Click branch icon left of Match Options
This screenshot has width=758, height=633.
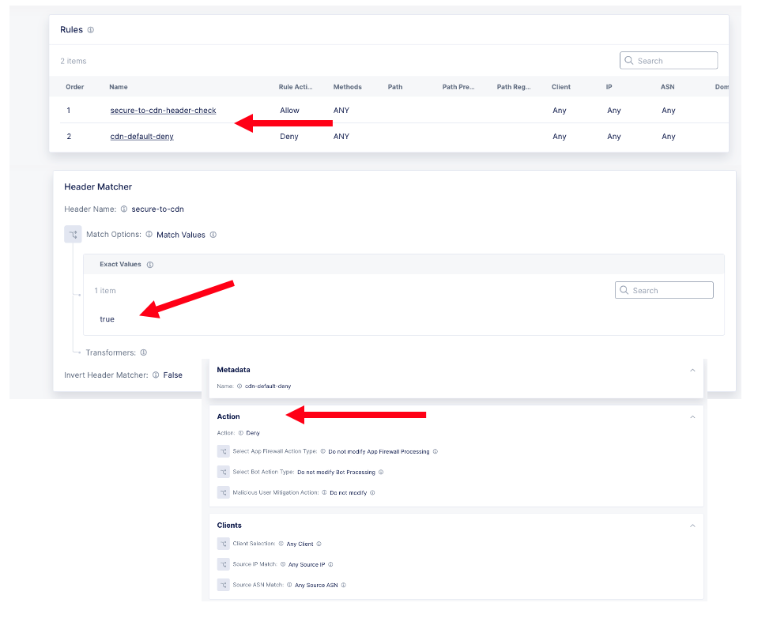(73, 235)
